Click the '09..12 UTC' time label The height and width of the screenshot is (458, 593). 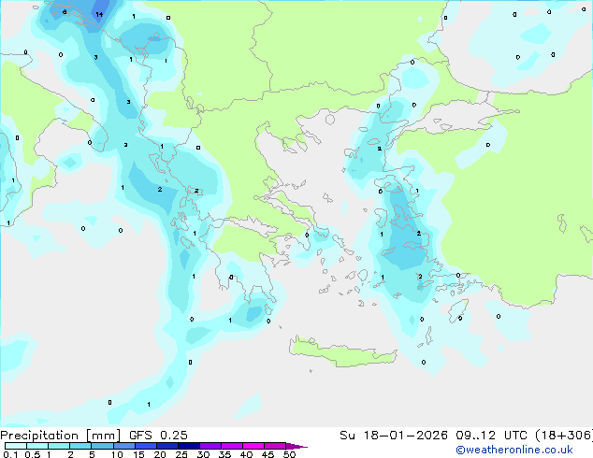(491, 436)
